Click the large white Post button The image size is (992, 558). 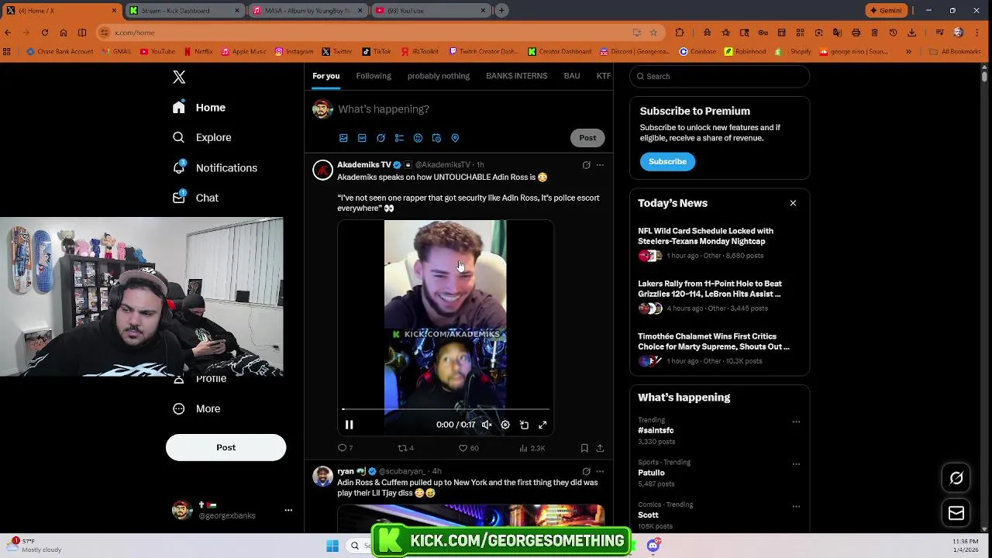[x=226, y=447]
